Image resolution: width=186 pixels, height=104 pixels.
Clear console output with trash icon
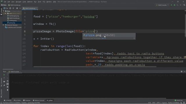pyautogui.click(x=8, y=90)
